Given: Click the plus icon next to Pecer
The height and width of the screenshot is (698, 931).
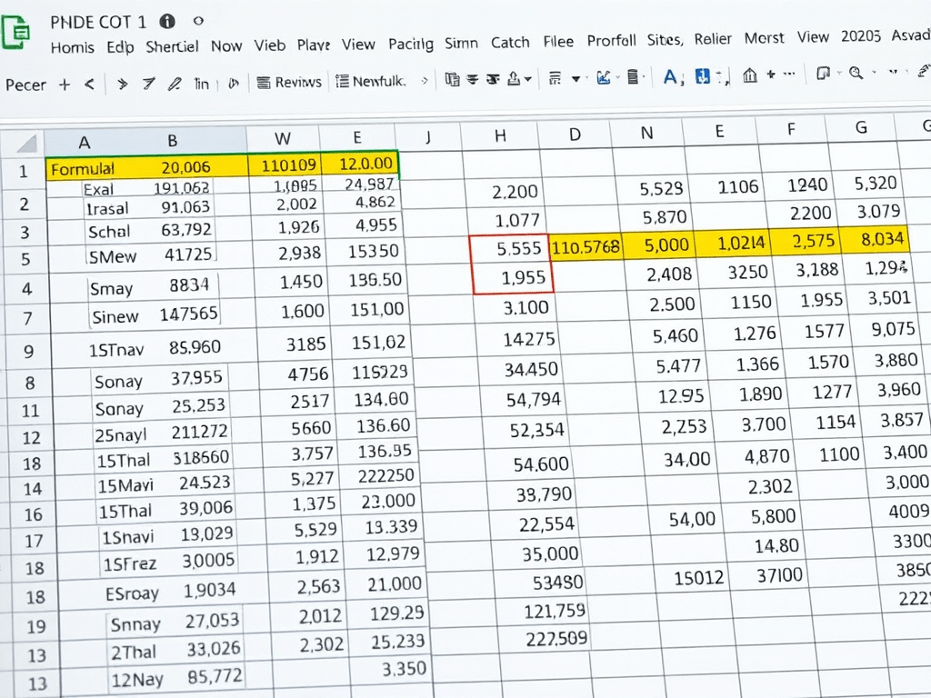Looking at the screenshot, I should (x=64, y=84).
